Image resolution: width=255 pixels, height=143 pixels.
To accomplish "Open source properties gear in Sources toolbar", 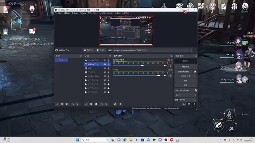I will 96,104.
